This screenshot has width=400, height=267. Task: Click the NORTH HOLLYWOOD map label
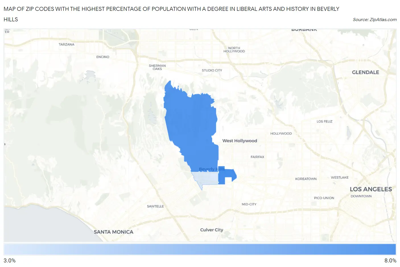coord(234,50)
